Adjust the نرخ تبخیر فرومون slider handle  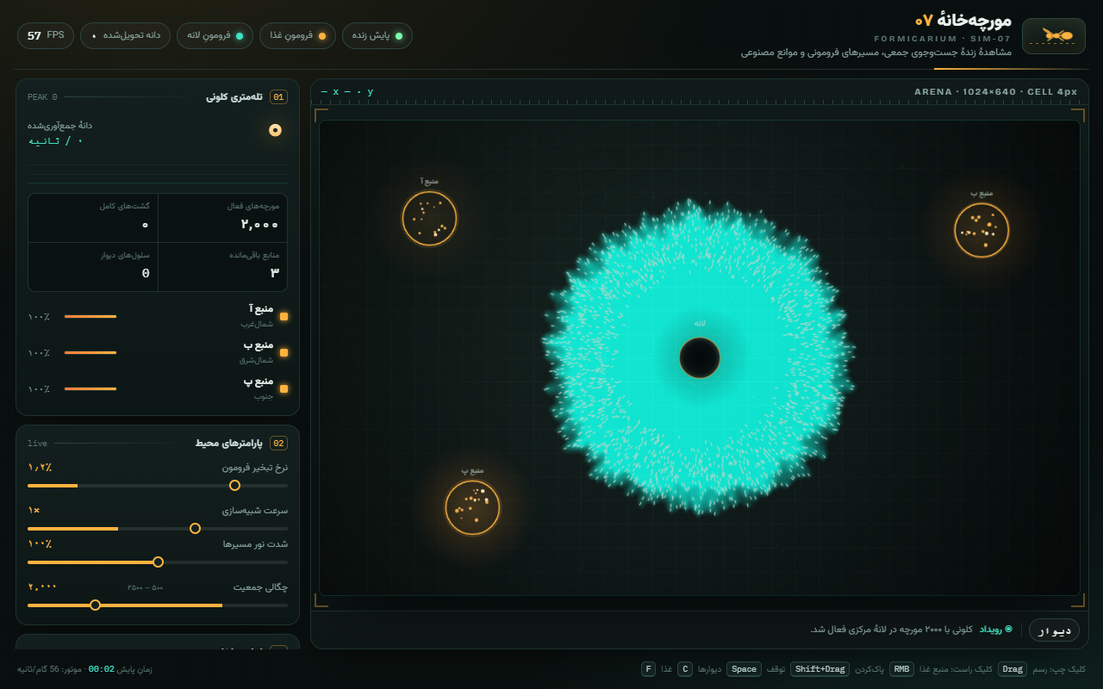(x=234, y=486)
